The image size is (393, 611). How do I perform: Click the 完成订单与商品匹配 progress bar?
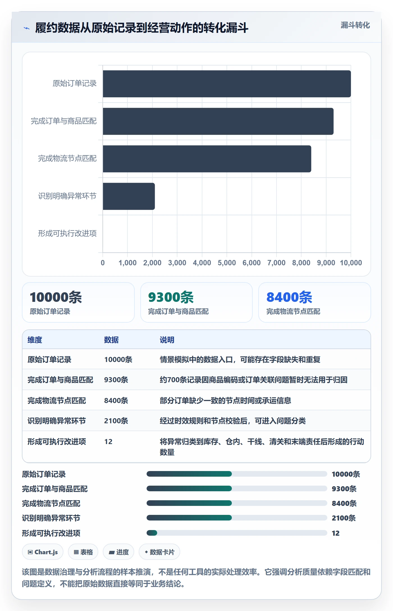click(237, 489)
